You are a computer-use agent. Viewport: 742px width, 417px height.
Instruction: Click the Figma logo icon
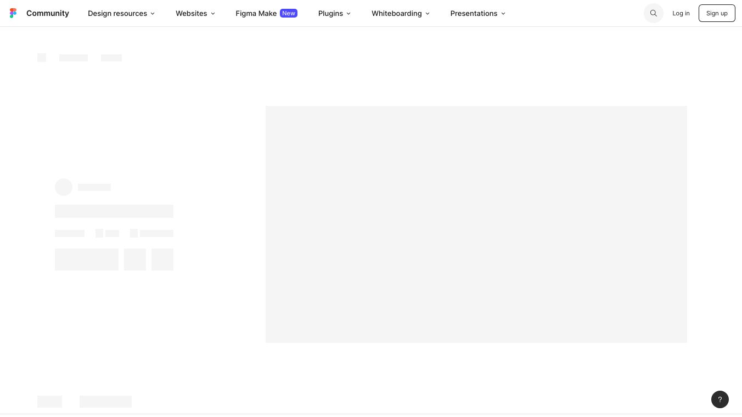coord(13,13)
